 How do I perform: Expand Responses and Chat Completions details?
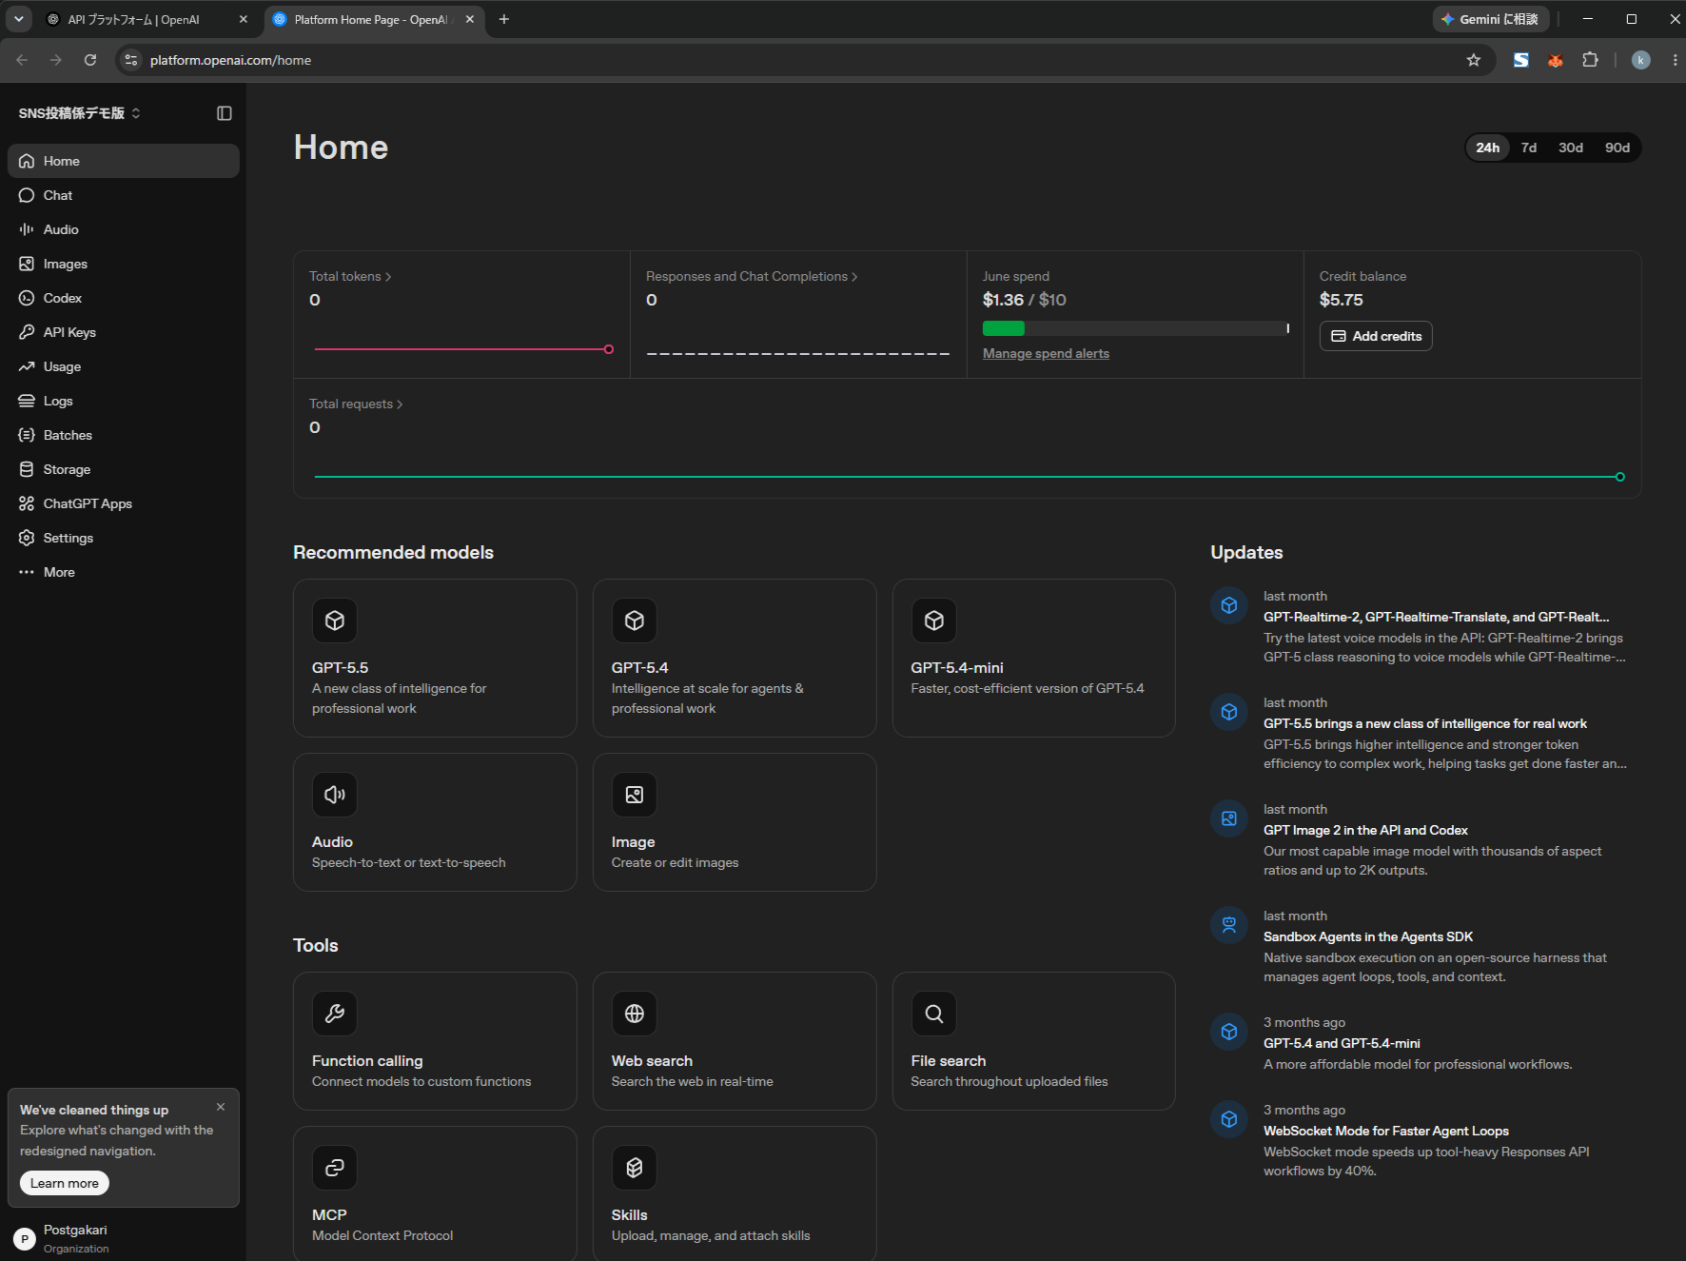tap(752, 276)
